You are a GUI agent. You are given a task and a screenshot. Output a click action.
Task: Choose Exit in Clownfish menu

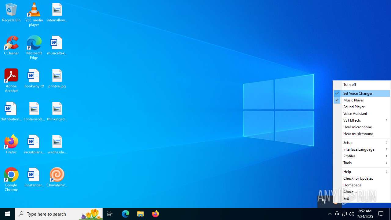click(x=362, y=199)
